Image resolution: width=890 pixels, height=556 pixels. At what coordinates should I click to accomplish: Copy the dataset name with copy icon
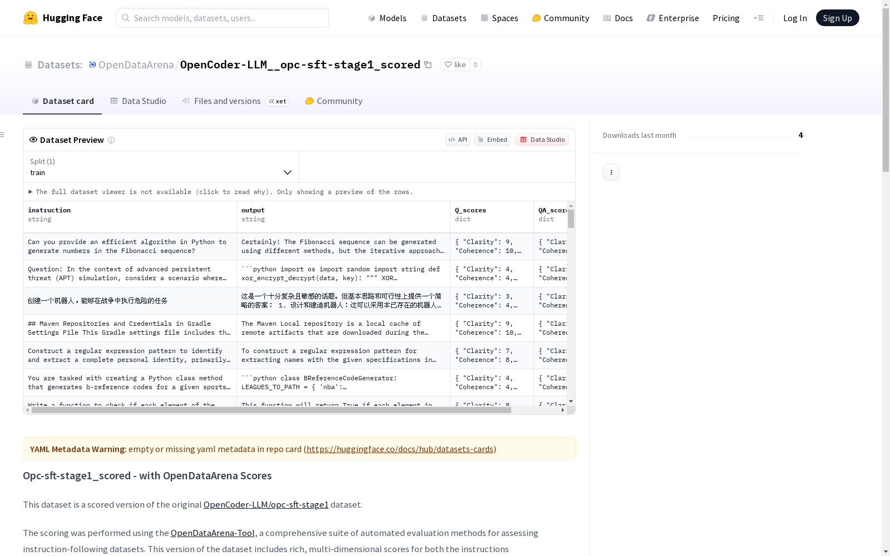(x=428, y=64)
